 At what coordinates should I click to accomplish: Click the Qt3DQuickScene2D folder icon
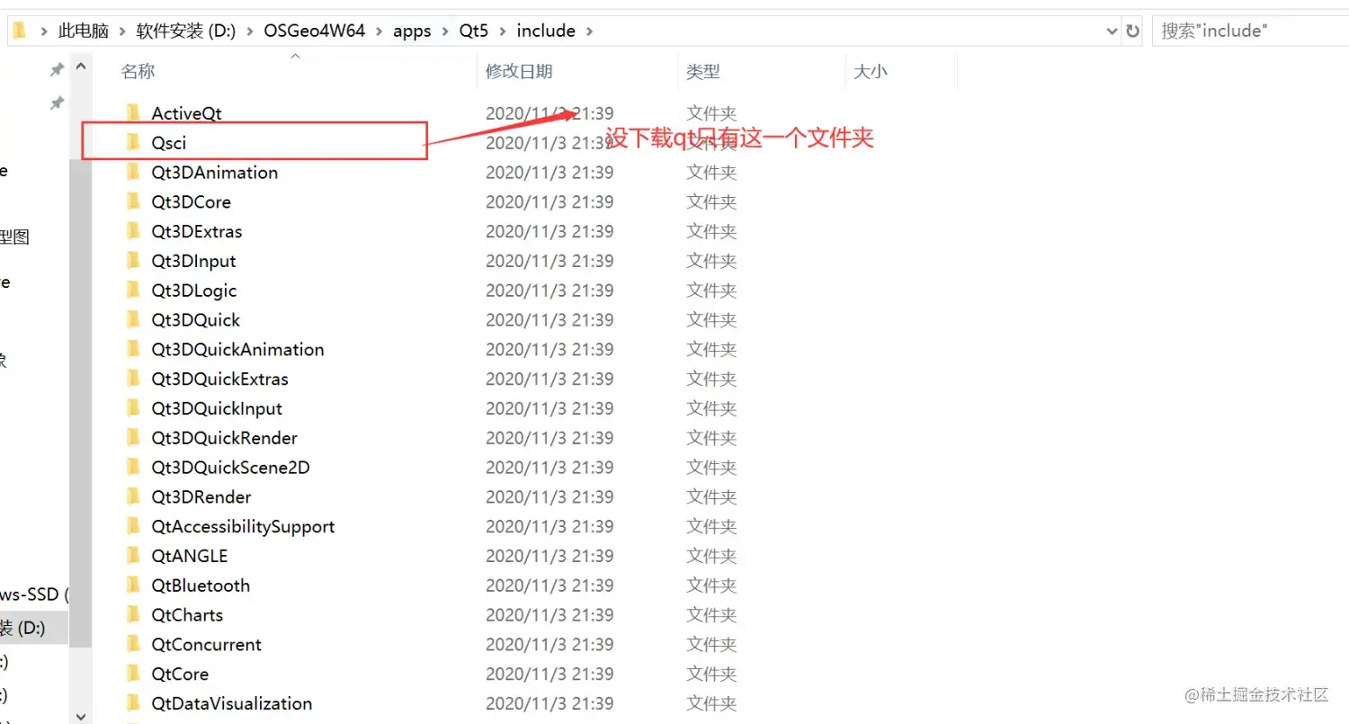133,467
